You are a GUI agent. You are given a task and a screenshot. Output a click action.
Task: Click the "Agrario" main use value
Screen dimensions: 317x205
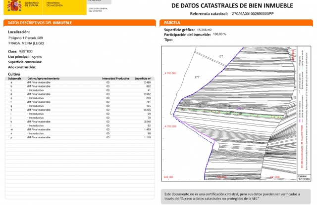tap(37, 57)
